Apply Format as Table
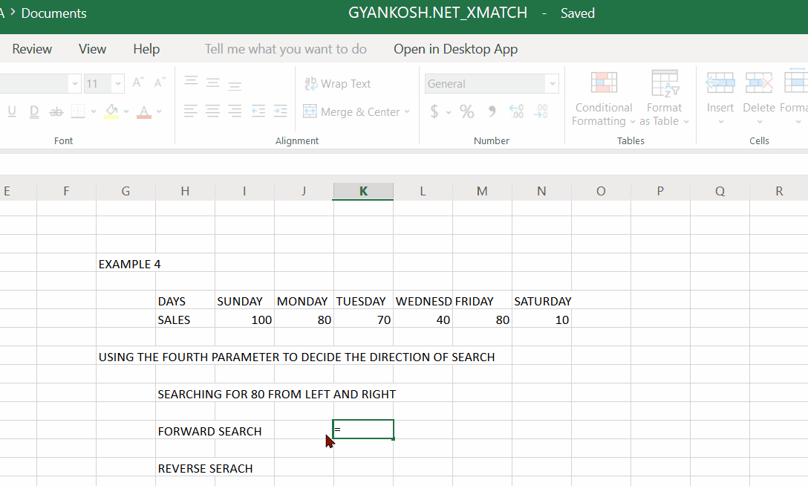The height and width of the screenshot is (486, 808). coord(664,100)
